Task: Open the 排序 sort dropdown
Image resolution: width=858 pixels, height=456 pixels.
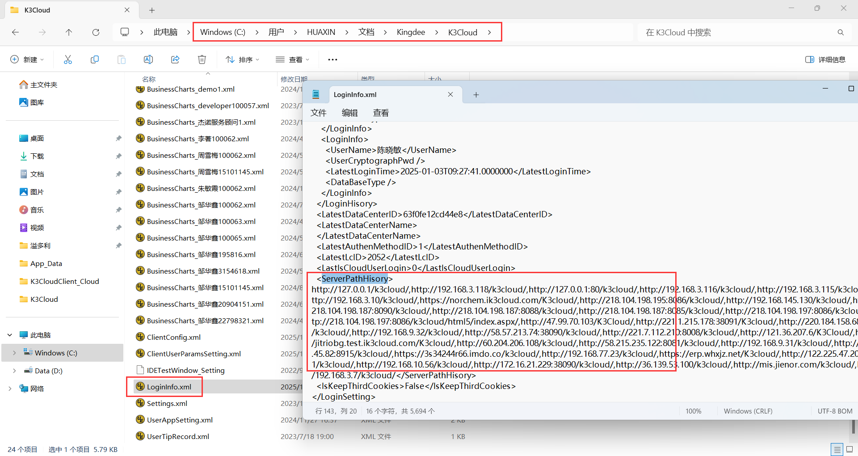Action: (243, 59)
